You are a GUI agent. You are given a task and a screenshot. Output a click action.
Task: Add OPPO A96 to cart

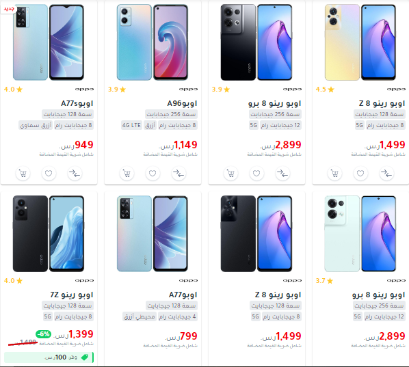click(x=127, y=174)
